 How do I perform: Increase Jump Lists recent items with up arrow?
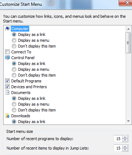tap(125, 147)
